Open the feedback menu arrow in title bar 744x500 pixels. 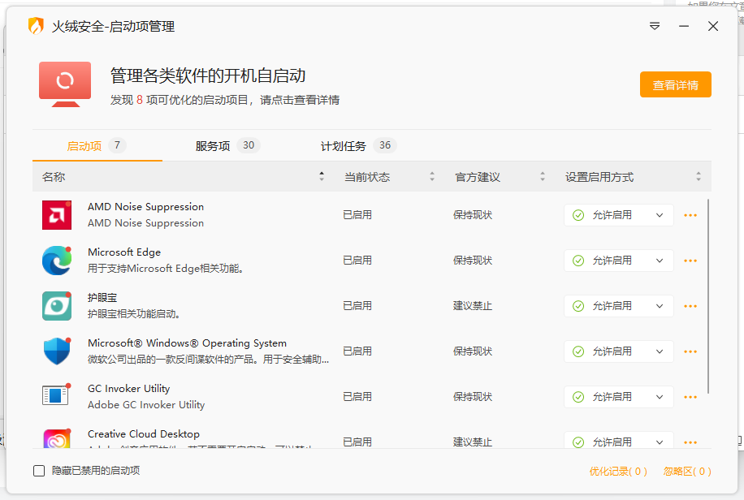tap(655, 25)
